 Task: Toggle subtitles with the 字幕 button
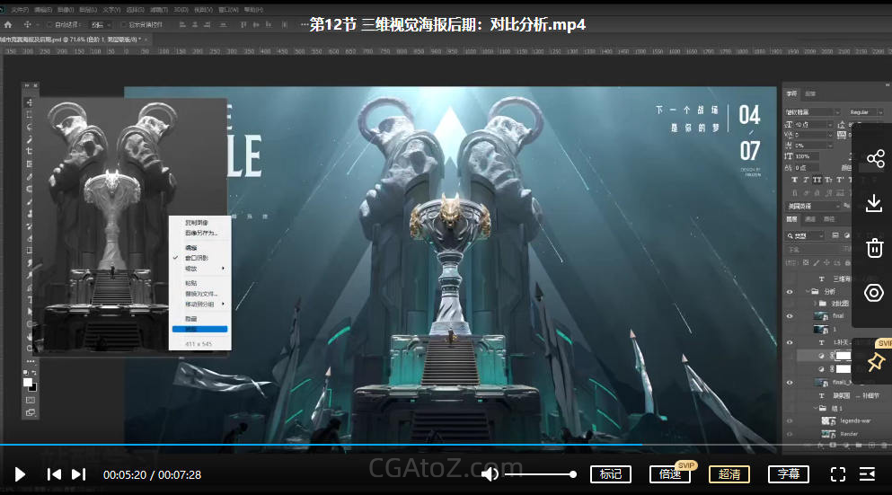coord(789,474)
